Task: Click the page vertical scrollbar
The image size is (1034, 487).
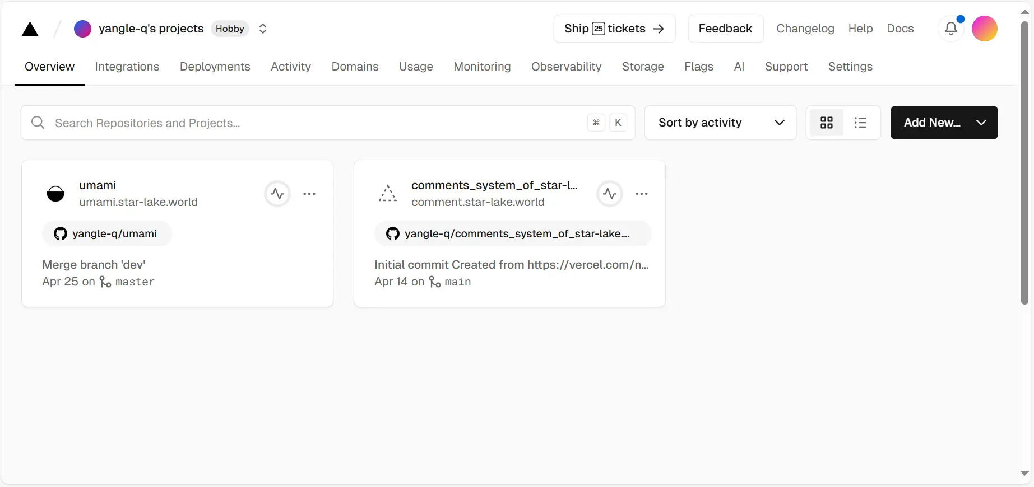Action: [1025, 162]
